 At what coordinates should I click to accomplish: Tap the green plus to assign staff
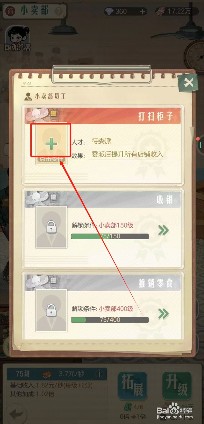tap(51, 144)
